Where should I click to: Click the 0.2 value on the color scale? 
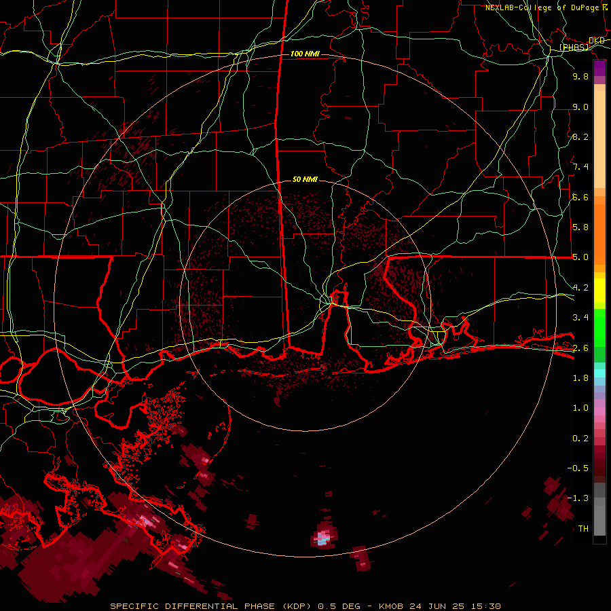[x=580, y=439]
